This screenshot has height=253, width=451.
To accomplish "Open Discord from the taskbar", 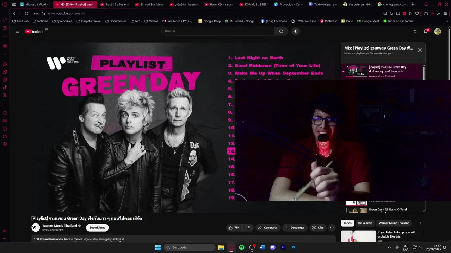I will click(272, 247).
